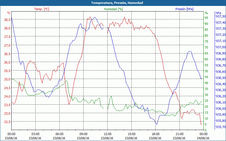Click the "24/08/16" date label
Screen dimensions: 226x141
[203, 138]
